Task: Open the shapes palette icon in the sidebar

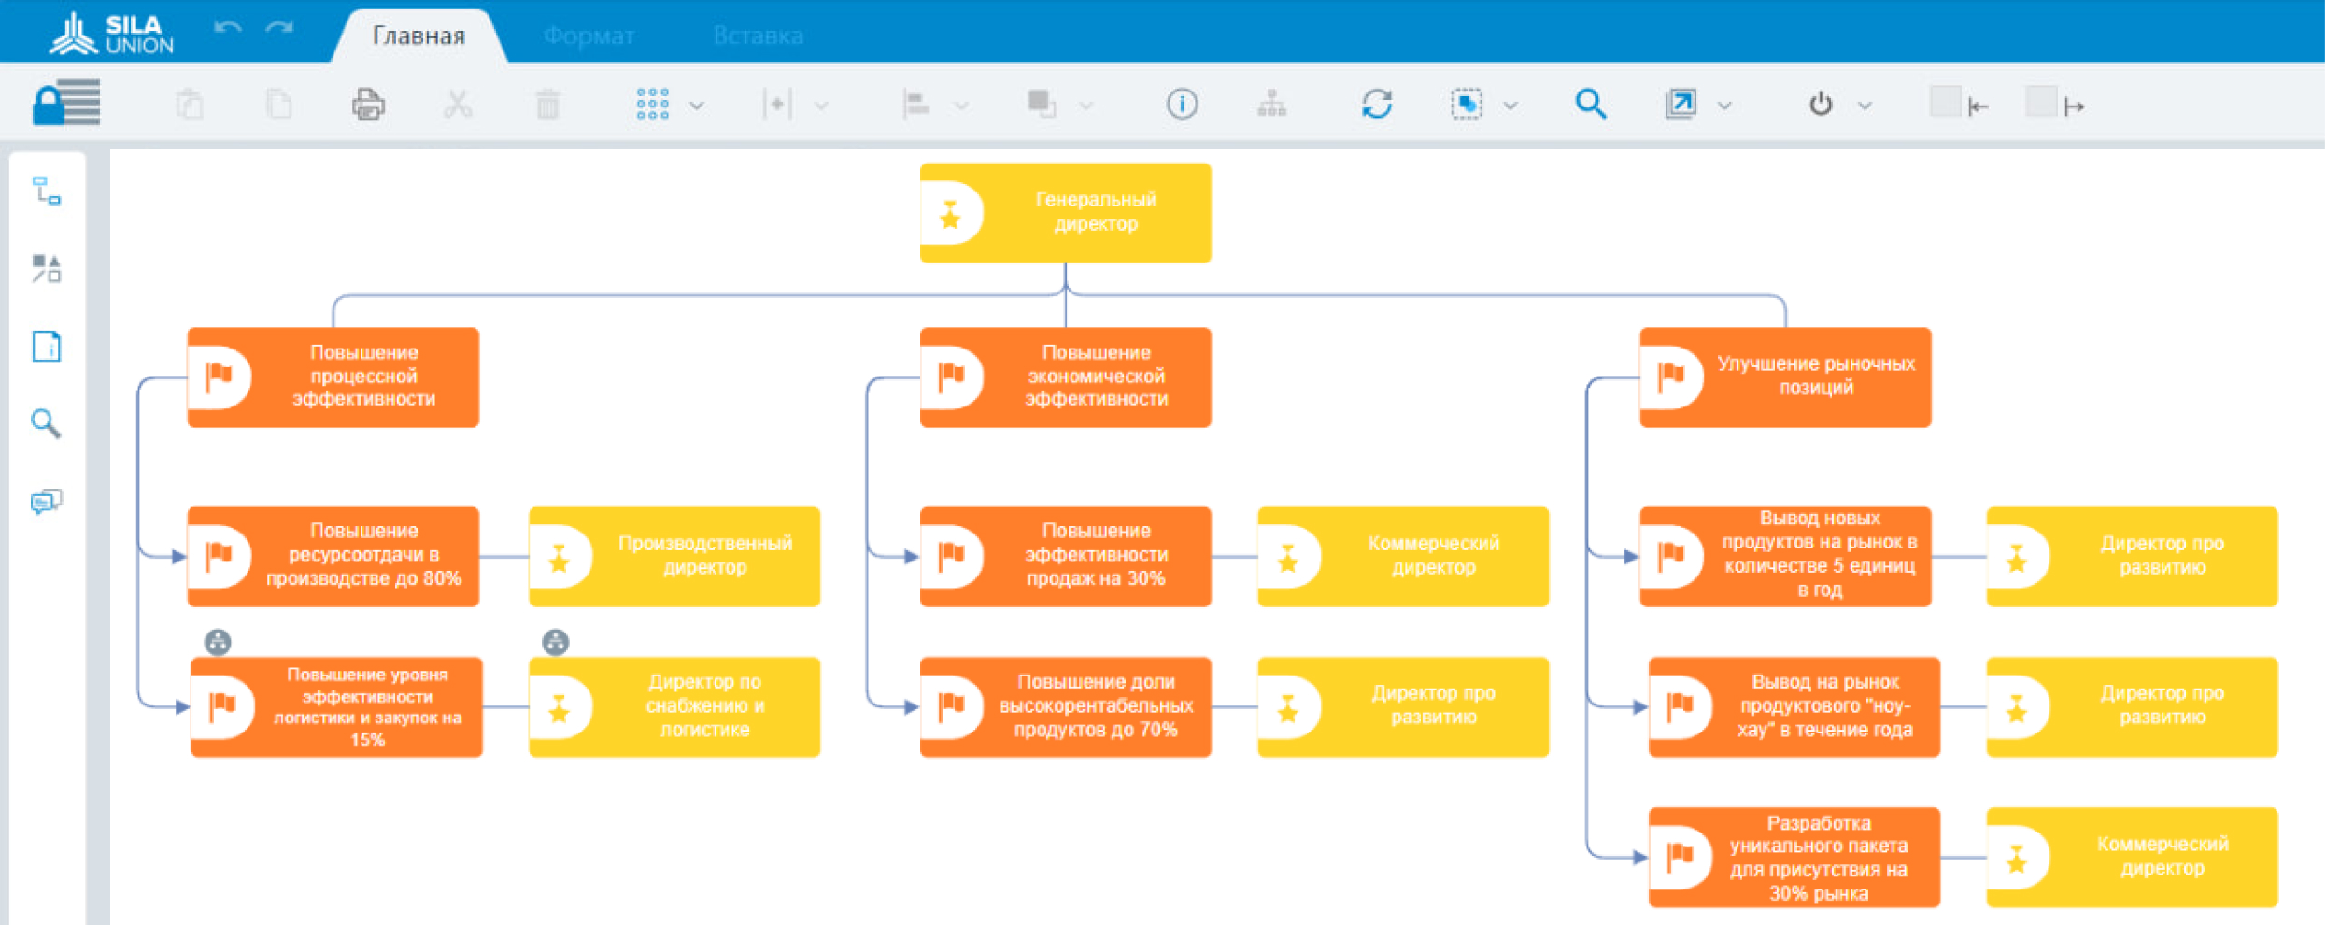Action: 46,268
